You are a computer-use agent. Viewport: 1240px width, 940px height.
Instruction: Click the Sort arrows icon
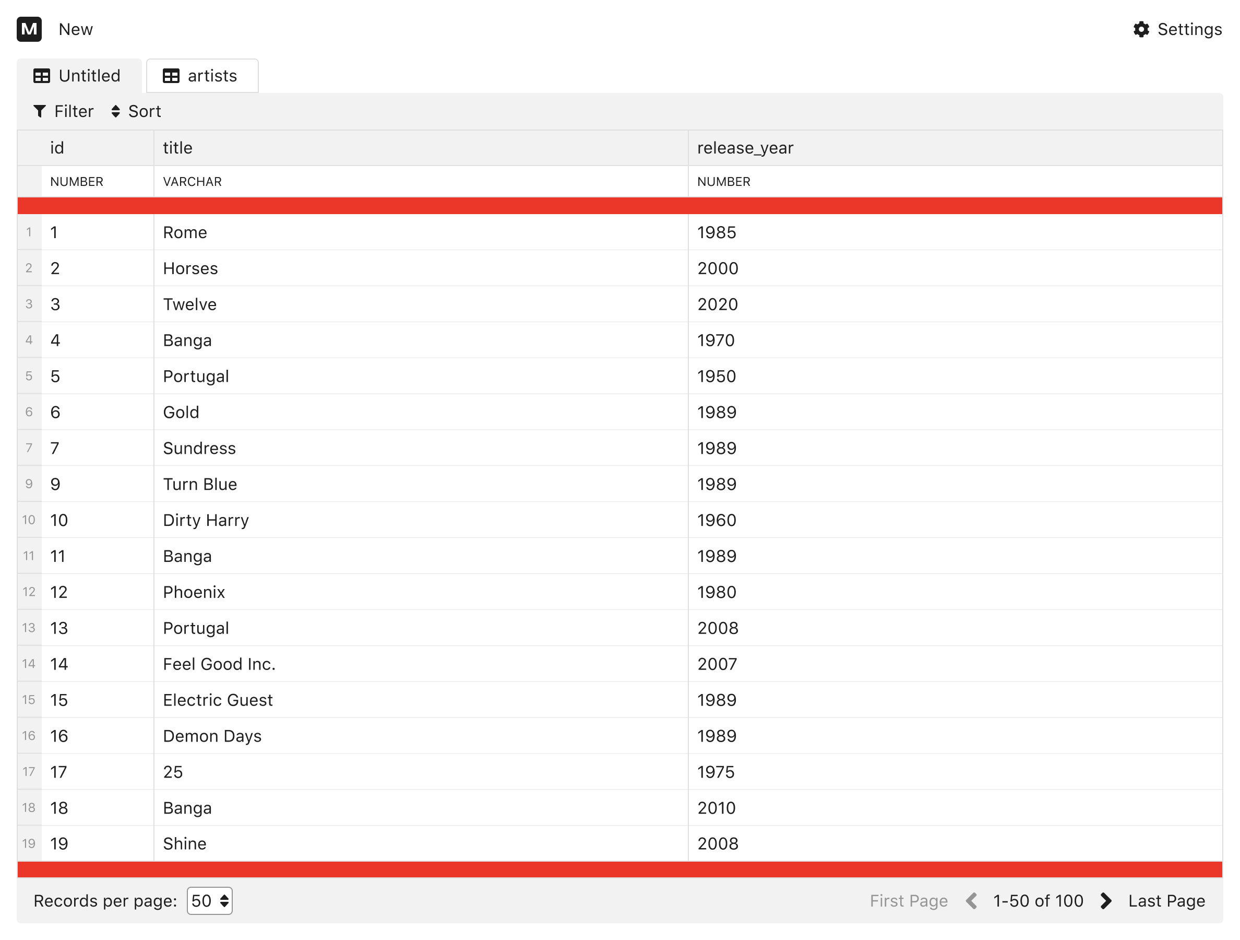pos(115,111)
